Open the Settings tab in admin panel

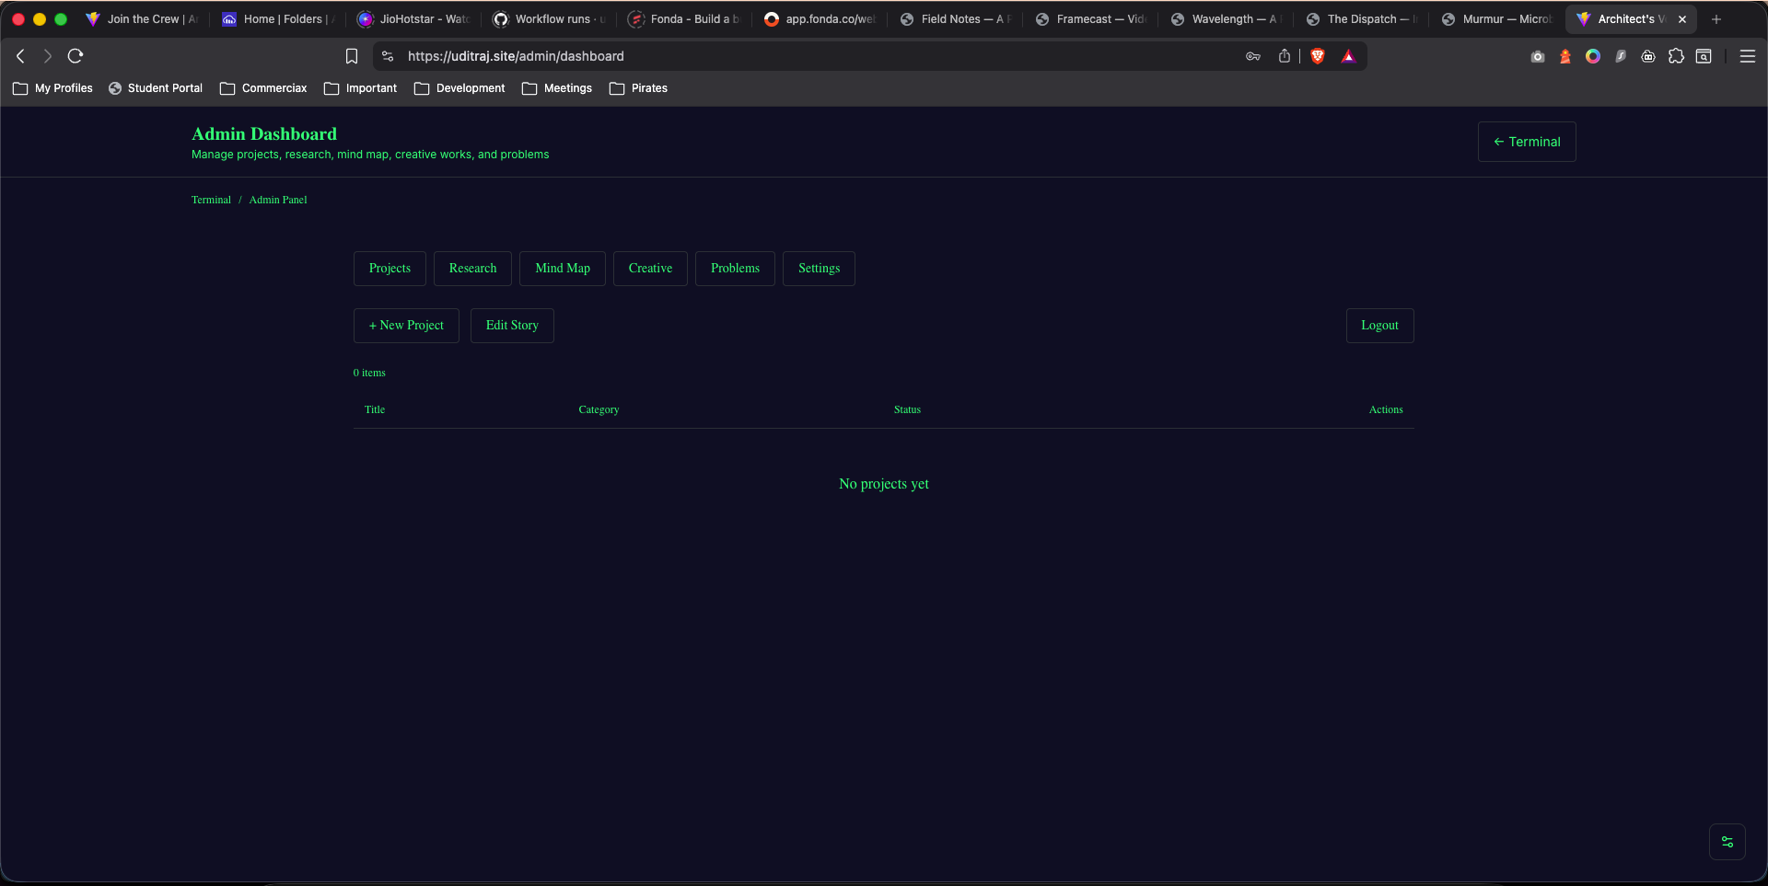(x=819, y=269)
